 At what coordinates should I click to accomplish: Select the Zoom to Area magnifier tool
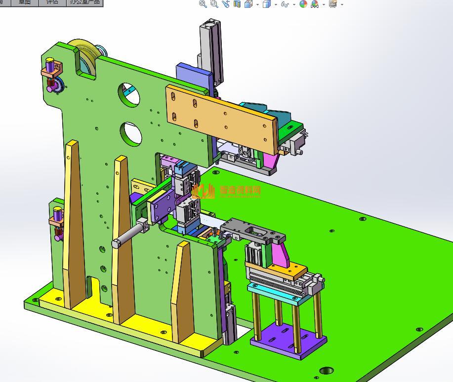click(214, 4)
